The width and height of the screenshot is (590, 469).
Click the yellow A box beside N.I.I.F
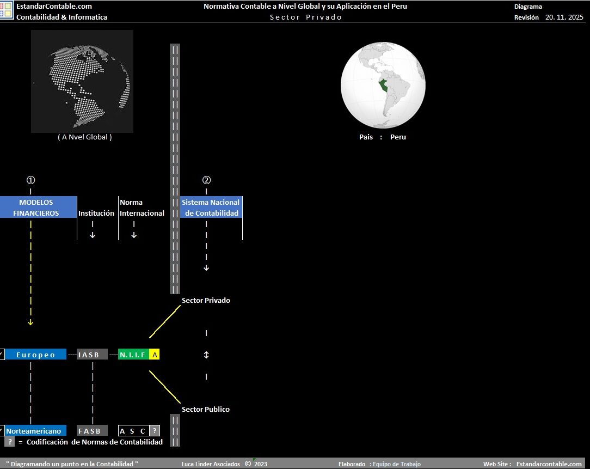155,355
